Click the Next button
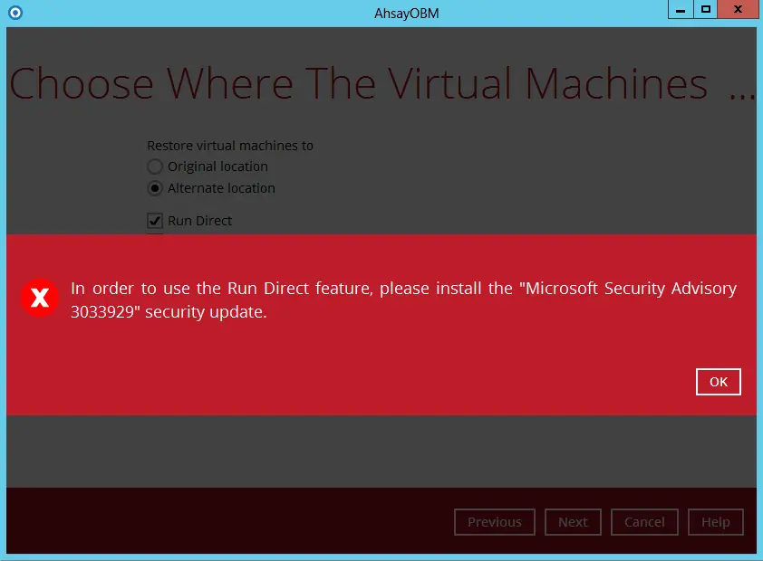Screen dimensions: 763x561 [x=573, y=522]
